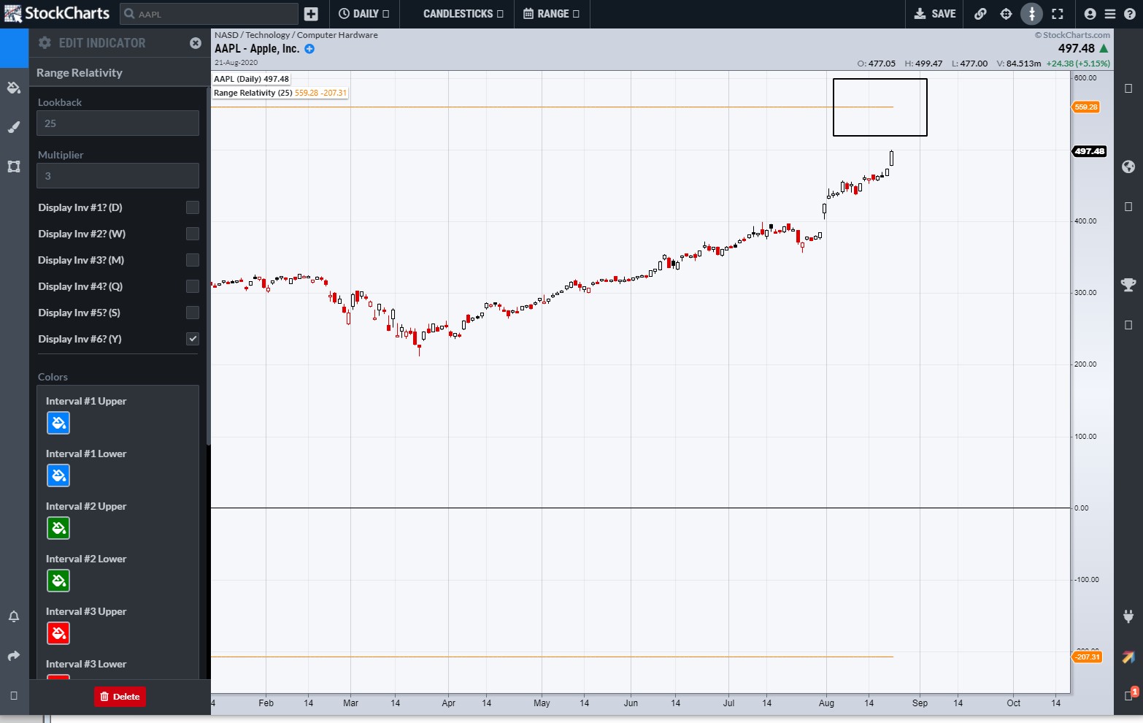This screenshot has height=723, width=1143.
Task: Enable Display Inv #1 (D) checkbox
Action: 193,207
